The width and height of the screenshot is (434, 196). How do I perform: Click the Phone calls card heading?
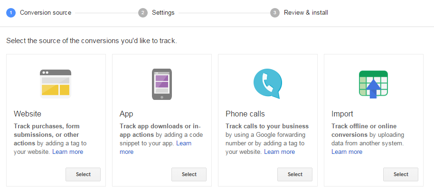[245, 114]
